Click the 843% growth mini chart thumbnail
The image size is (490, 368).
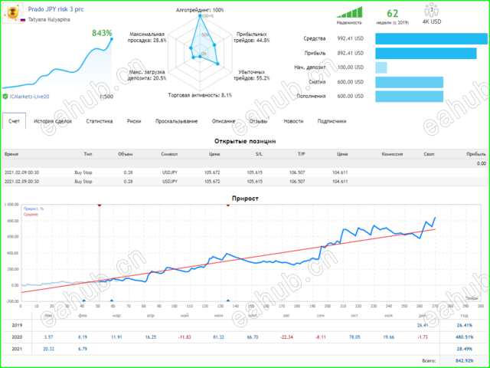(57, 60)
